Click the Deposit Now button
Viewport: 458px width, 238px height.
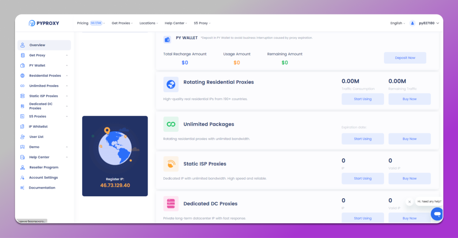click(x=405, y=58)
